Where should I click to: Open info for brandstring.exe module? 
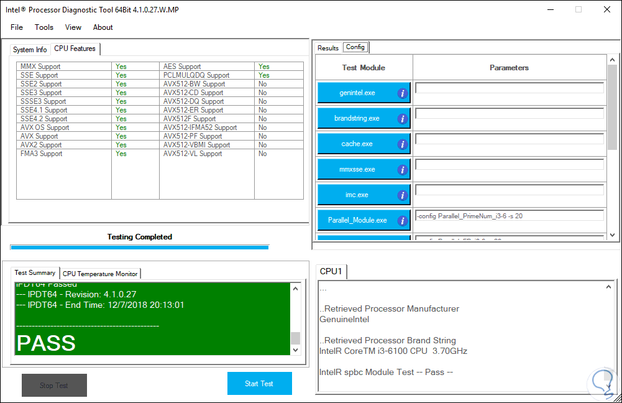[x=402, y=119]
